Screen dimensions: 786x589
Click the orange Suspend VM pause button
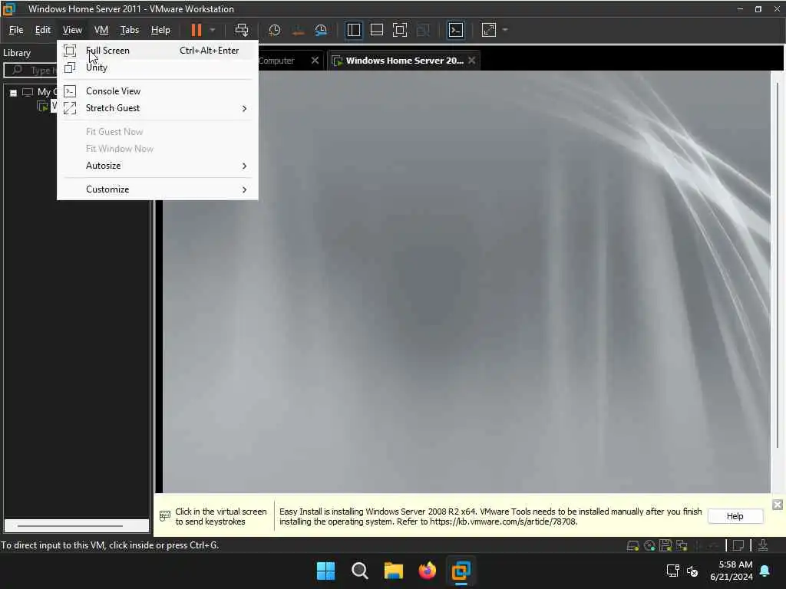pos(196,30)
